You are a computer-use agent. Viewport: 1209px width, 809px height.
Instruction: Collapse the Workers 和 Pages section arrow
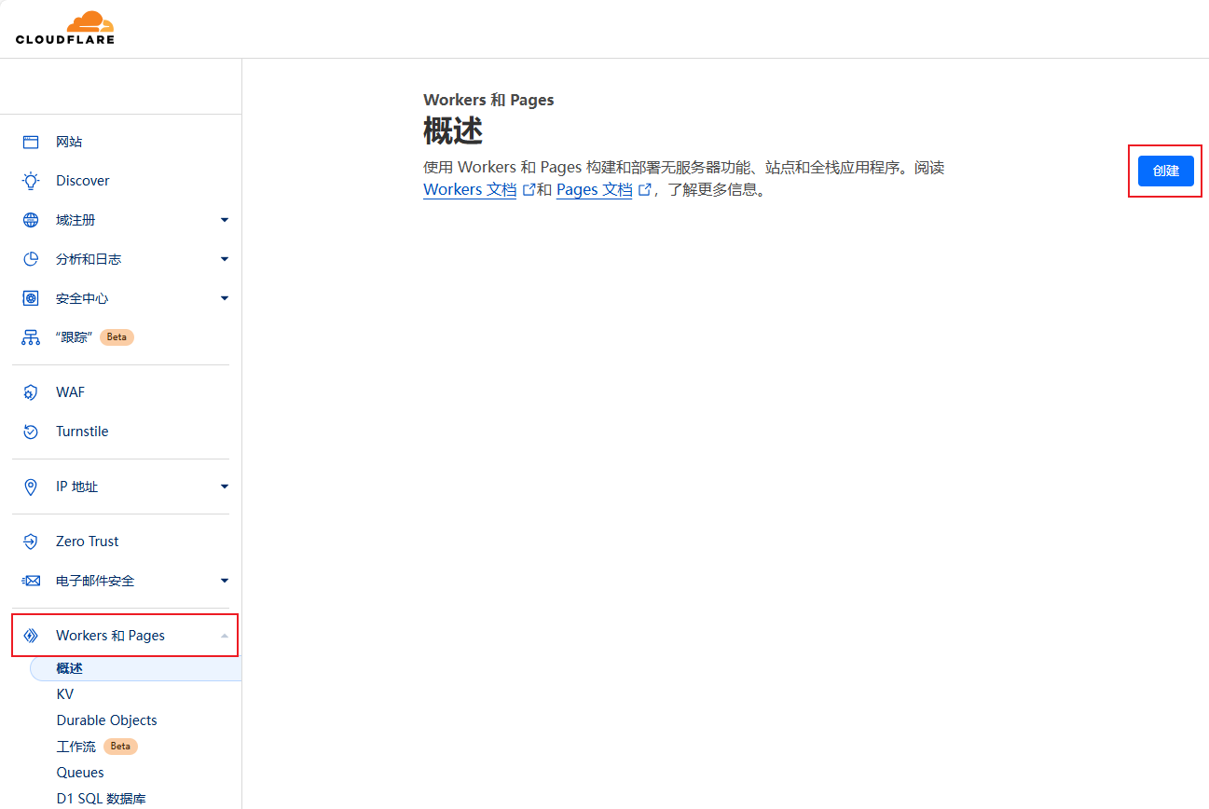[224, 636]
